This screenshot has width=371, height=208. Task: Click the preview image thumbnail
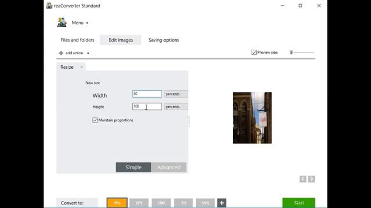point(252,118)
